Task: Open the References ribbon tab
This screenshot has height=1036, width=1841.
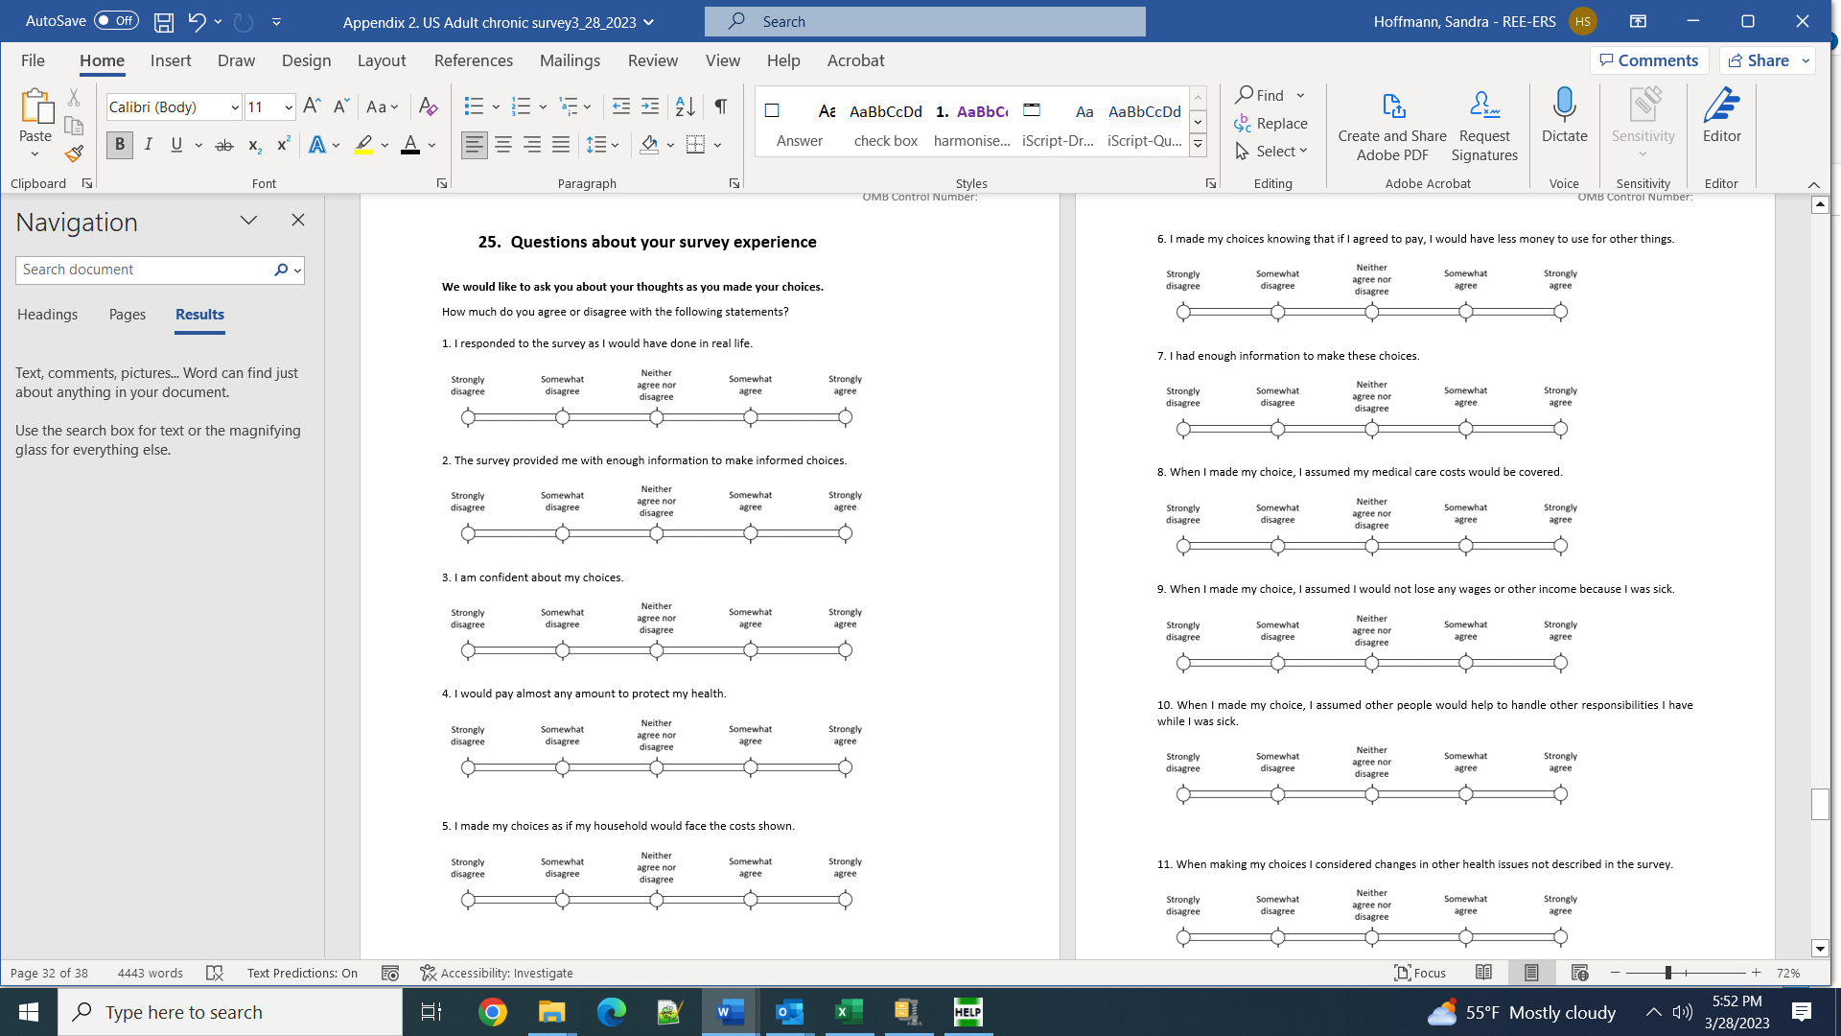Action: [x=473, y=60]
